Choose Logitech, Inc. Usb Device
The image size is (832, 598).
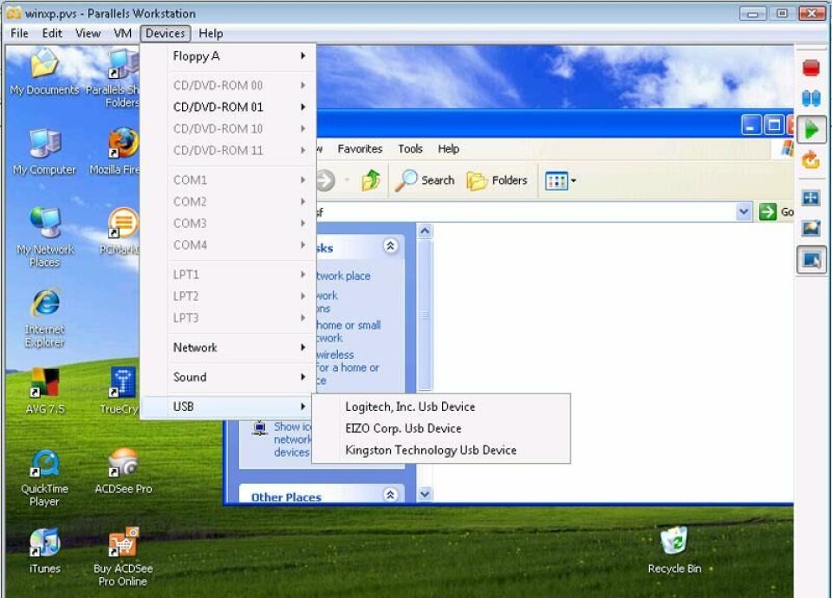point(441,406)
